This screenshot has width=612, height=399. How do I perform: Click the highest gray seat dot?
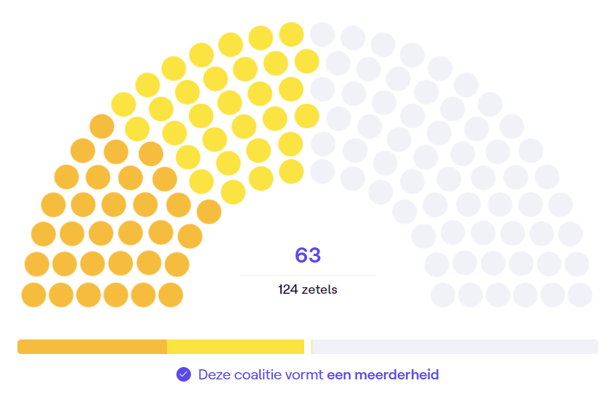(322, 33)
